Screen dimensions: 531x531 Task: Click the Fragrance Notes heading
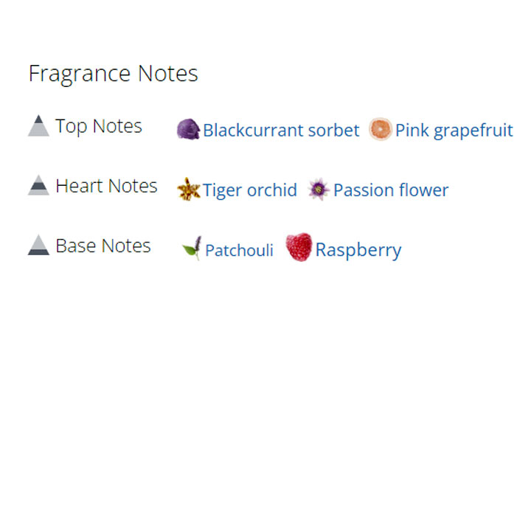113,74
